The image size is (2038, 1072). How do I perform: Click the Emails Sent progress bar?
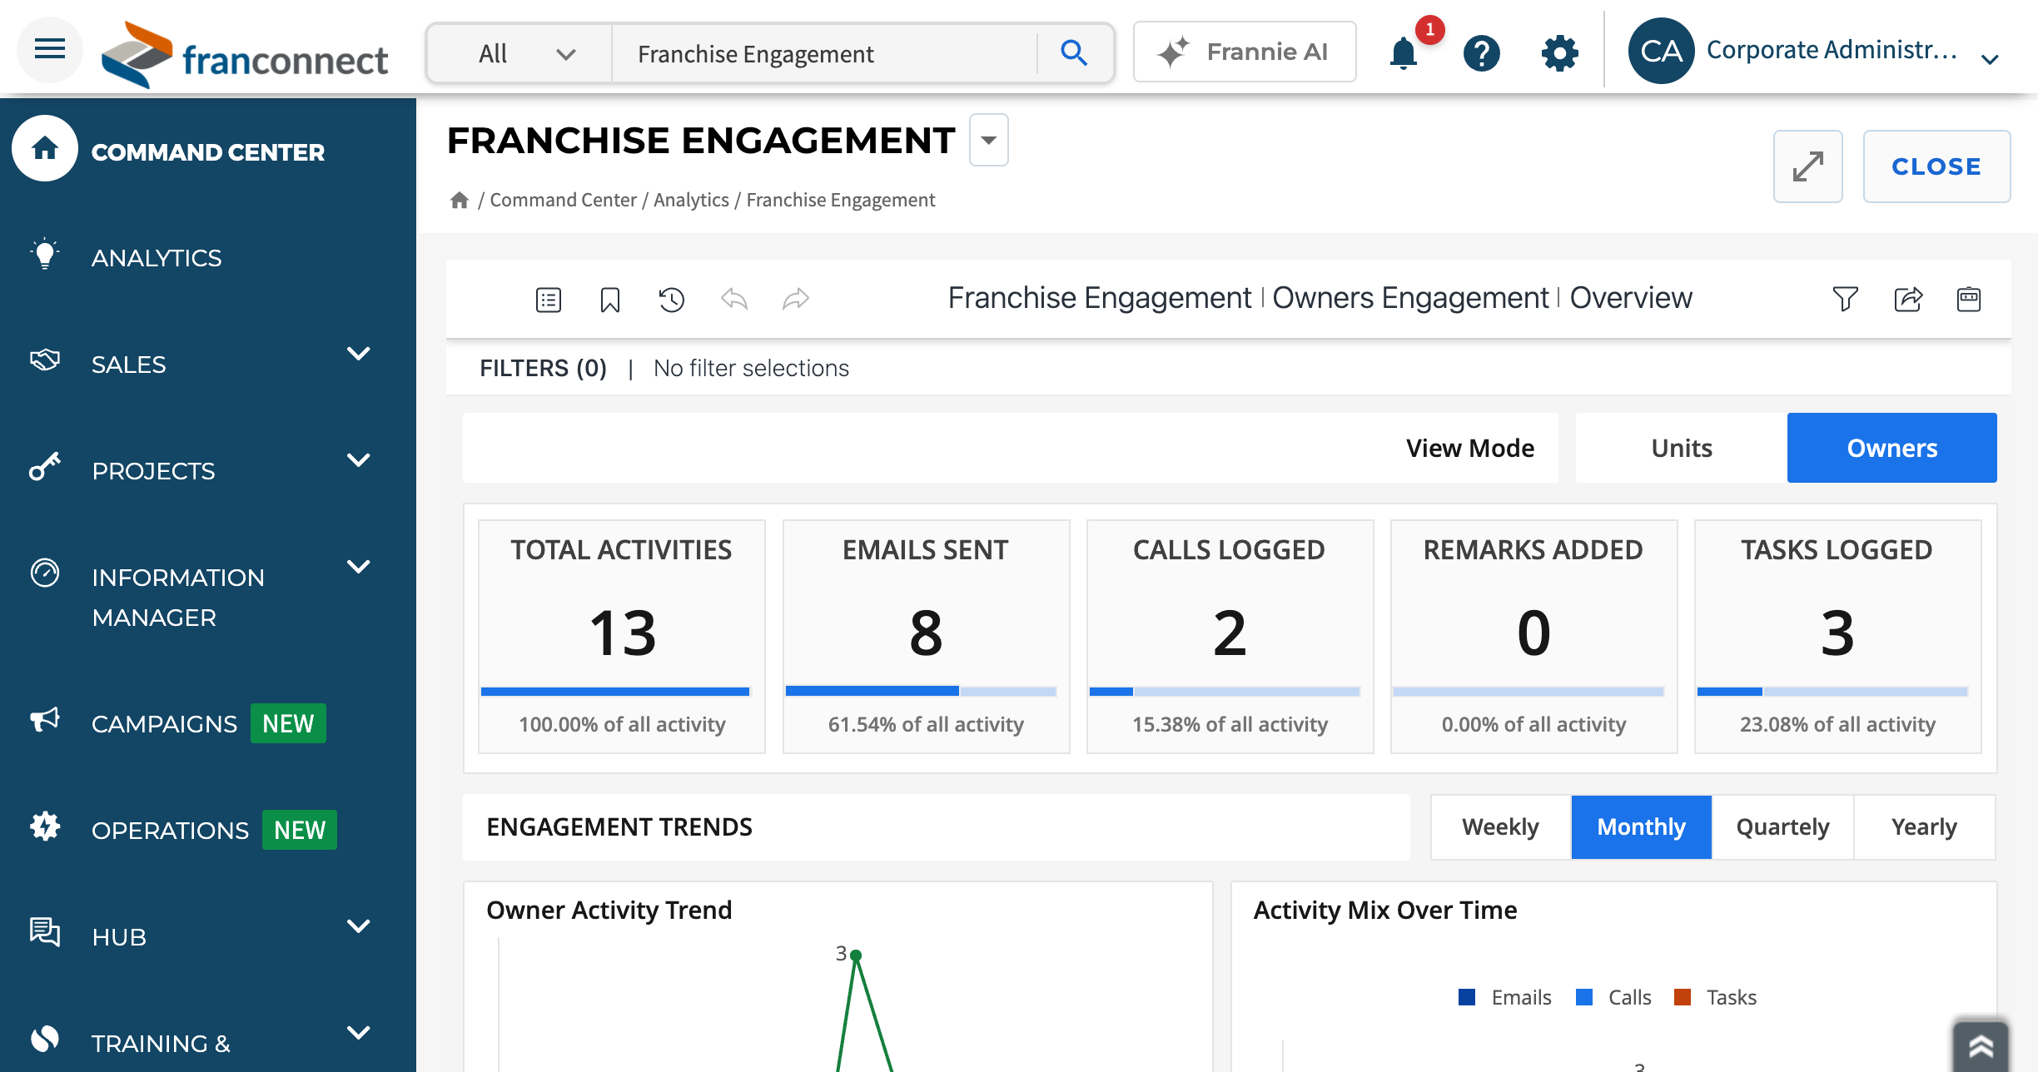coord(921,691)
